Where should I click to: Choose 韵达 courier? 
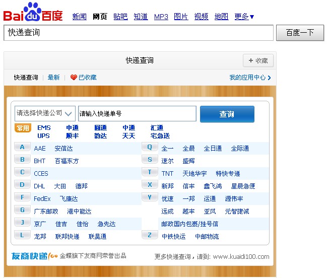(x=100, y=136)
